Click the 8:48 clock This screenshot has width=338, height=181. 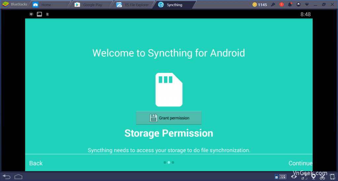[x=305, y=14]
